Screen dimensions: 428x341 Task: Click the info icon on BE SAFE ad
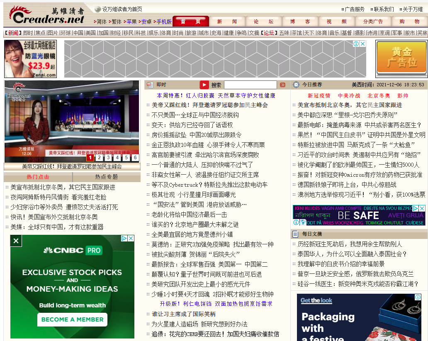tap(296, 222)
